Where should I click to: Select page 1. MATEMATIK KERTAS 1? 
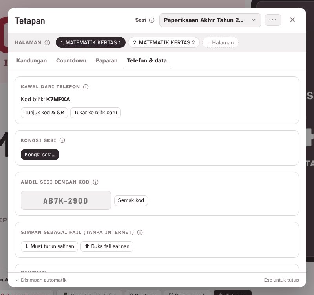[x=91, y=42]
